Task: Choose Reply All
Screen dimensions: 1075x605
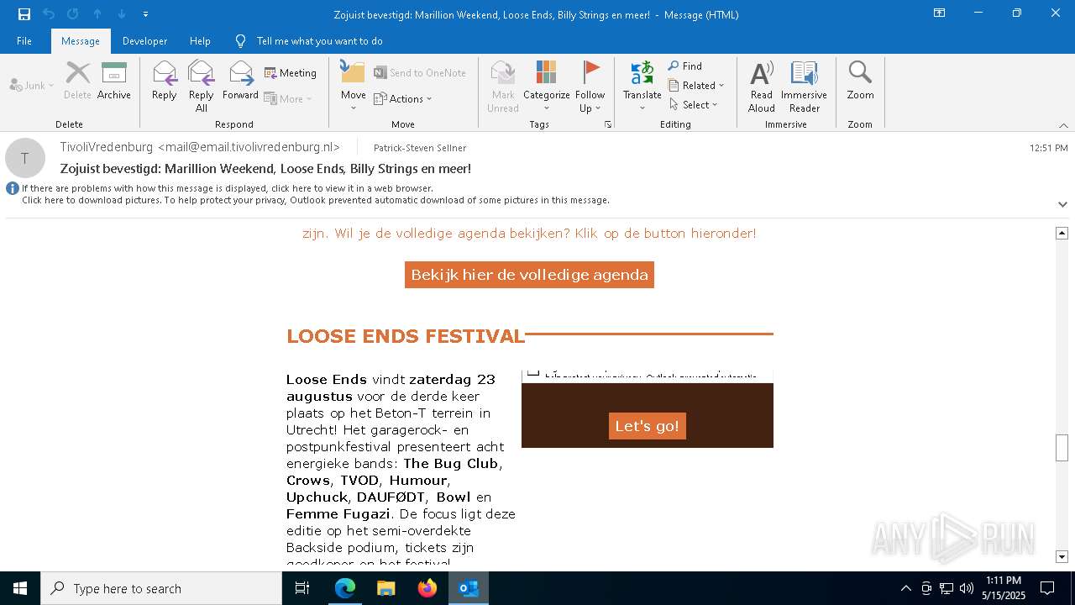Action: pos(202,87)
